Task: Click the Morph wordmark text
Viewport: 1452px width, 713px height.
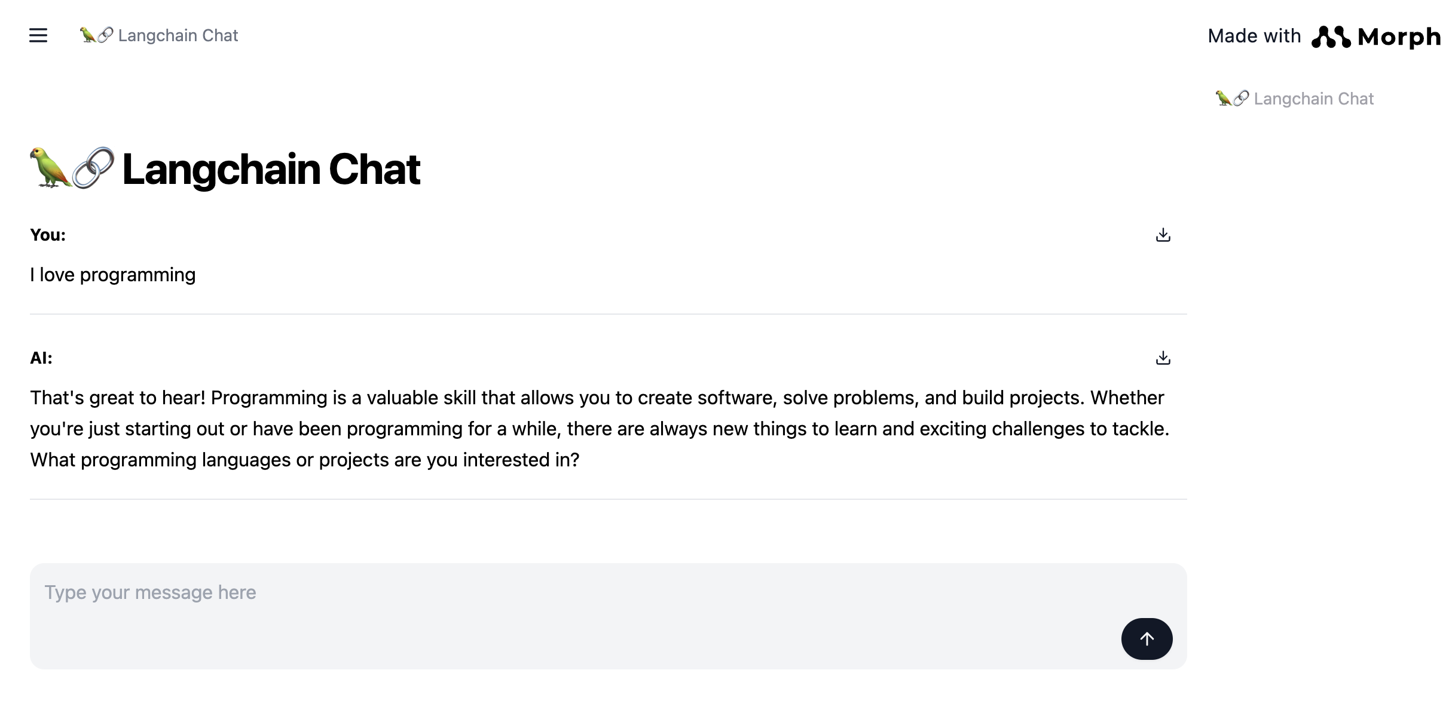Action: (x=1399, y=37)
